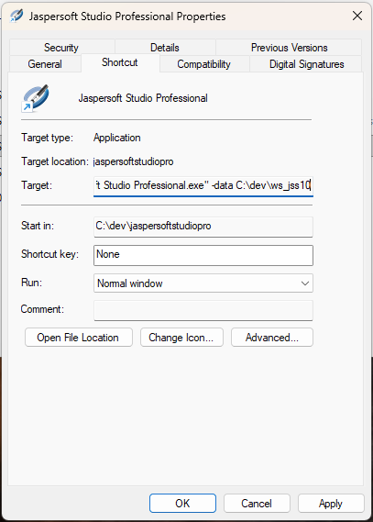Switch to the Compatibility tab
373x522 pixels.
pyautogui.click(x=203, y=63)
